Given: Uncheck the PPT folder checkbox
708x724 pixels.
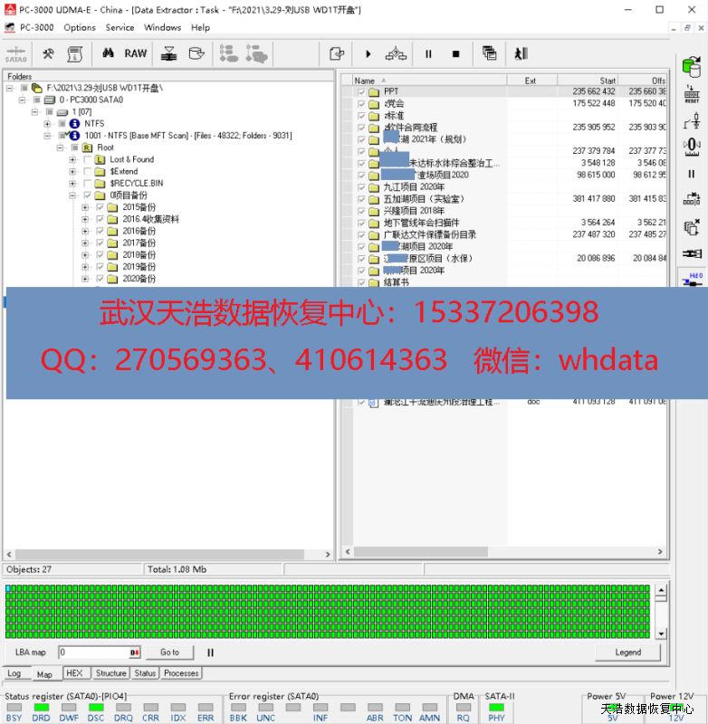Looking at the screenshot, I should coord(362,91).
